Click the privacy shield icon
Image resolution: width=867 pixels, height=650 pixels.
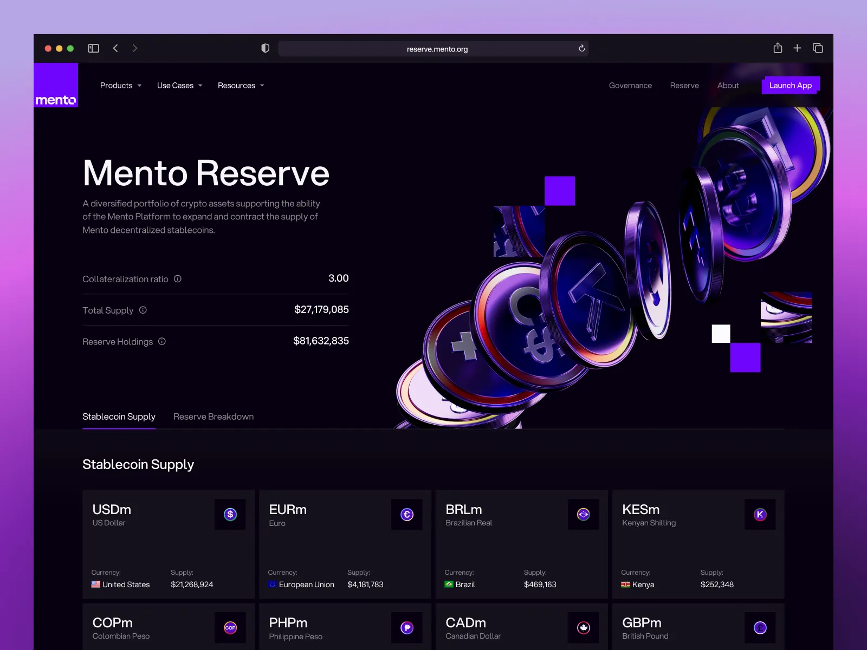pos(265,48)
